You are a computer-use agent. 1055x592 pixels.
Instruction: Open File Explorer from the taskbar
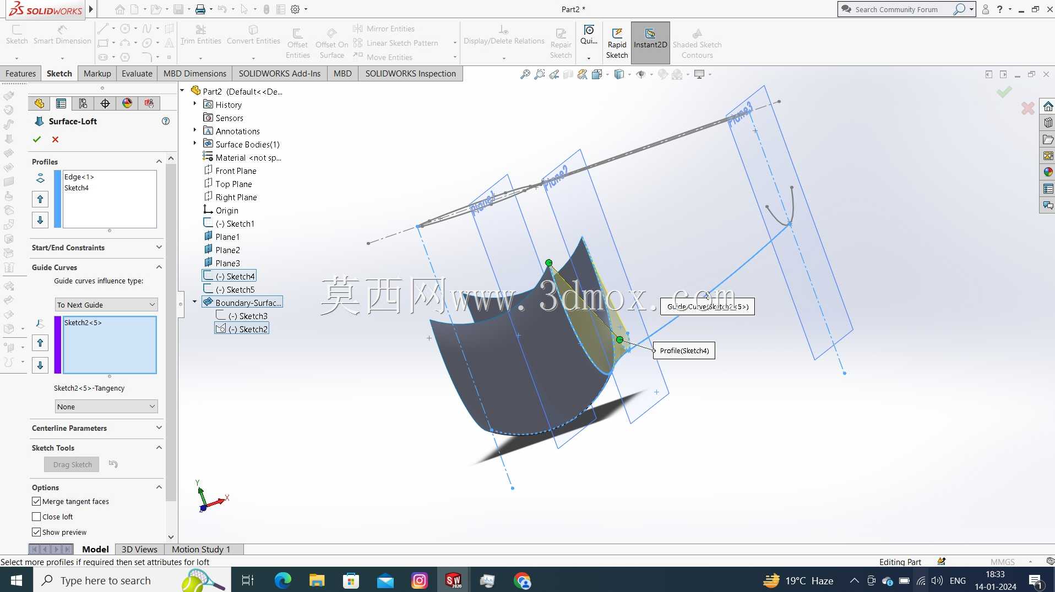click(317, 580)
